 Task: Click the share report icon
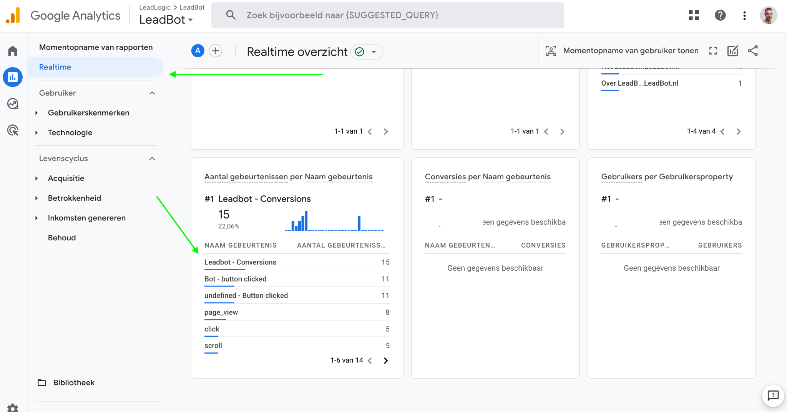753,51
